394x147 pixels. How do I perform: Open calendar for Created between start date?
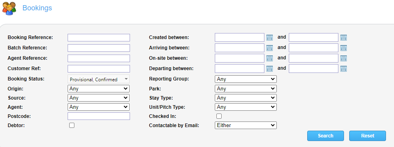[x=269, y=37]
